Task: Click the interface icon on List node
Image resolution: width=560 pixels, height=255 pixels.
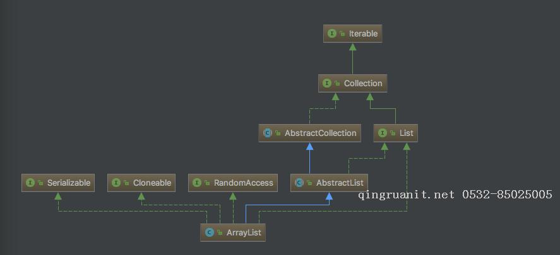Action: point(383,133)
